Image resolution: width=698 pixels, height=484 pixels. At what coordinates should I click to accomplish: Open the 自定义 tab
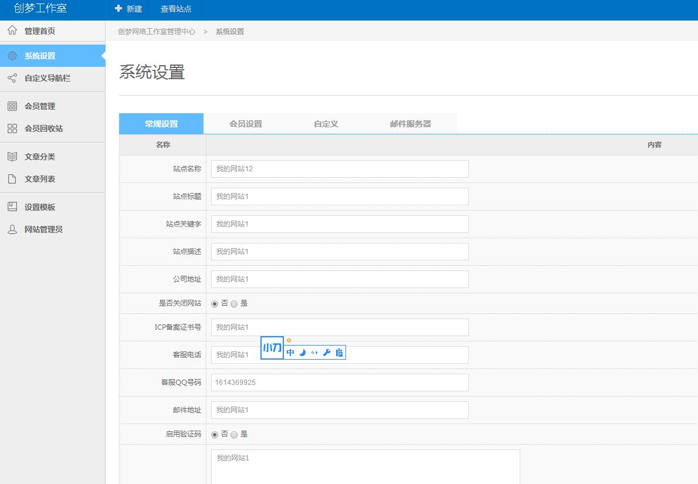click(326, 124)
